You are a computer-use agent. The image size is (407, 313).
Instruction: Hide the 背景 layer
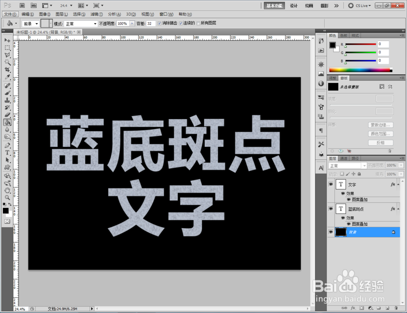click(330, 232)
